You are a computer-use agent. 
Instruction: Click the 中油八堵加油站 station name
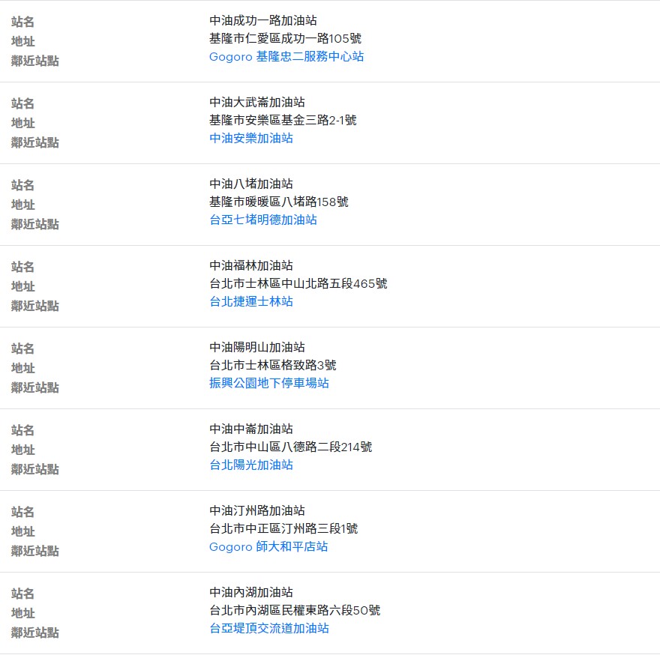pyautogui.click(x=251, y=184)
